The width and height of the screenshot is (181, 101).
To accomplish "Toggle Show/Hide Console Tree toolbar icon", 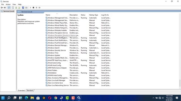I will (9, 8).
